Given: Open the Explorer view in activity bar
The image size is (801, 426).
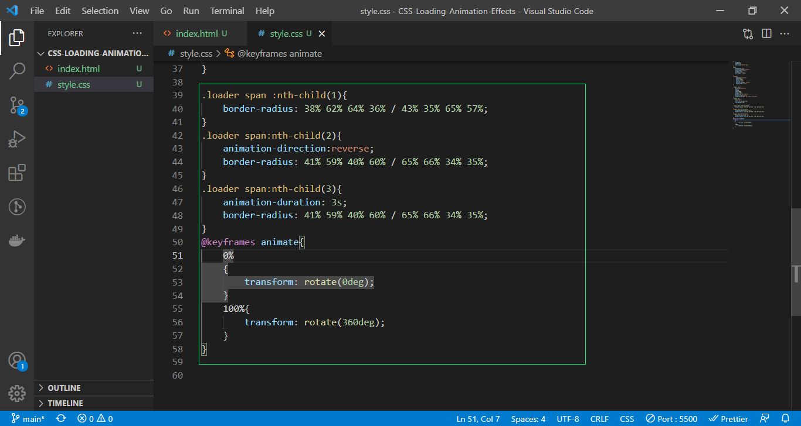Looking at the screenshot, I should (x=17, y=37).
